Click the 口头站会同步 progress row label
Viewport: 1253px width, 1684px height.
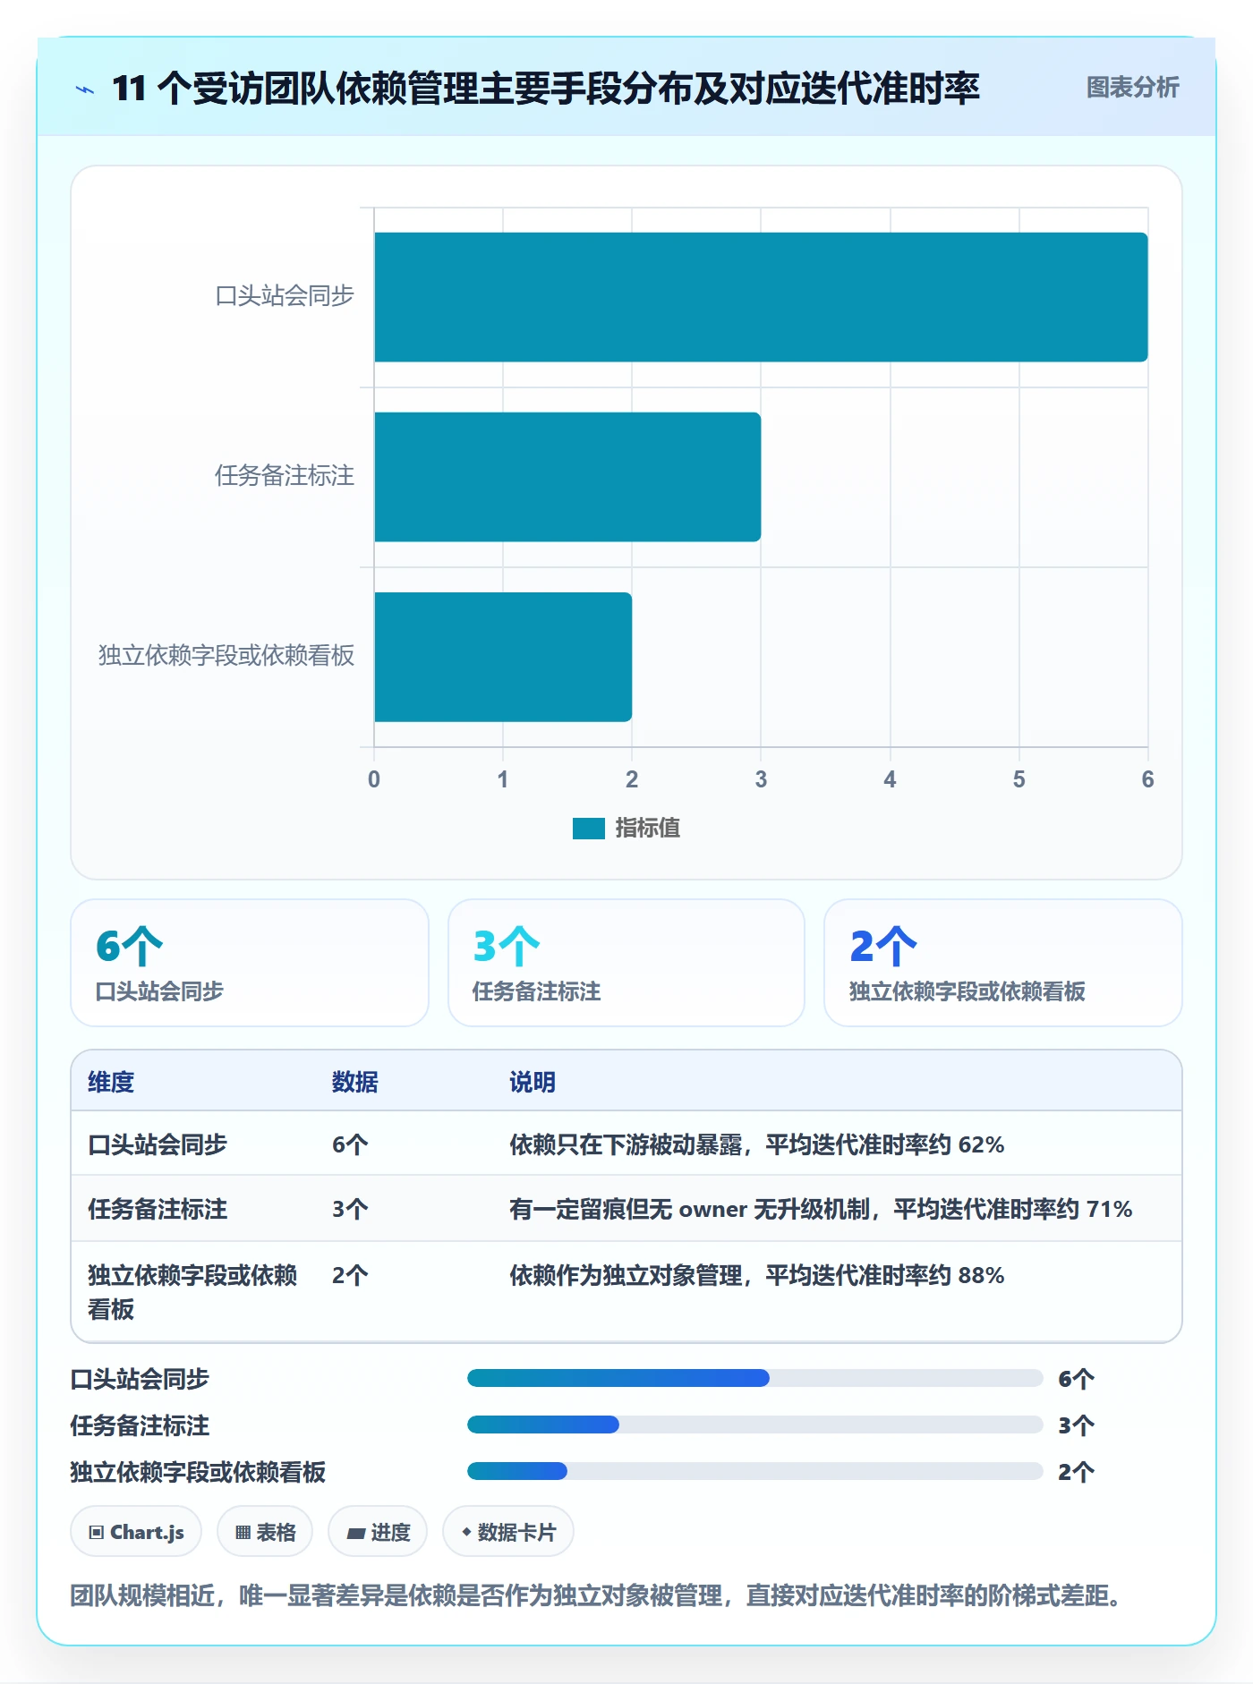click(x=140, y=1379)
